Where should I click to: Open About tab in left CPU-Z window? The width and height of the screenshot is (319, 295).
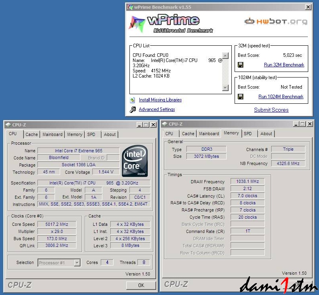pos(110,134)
